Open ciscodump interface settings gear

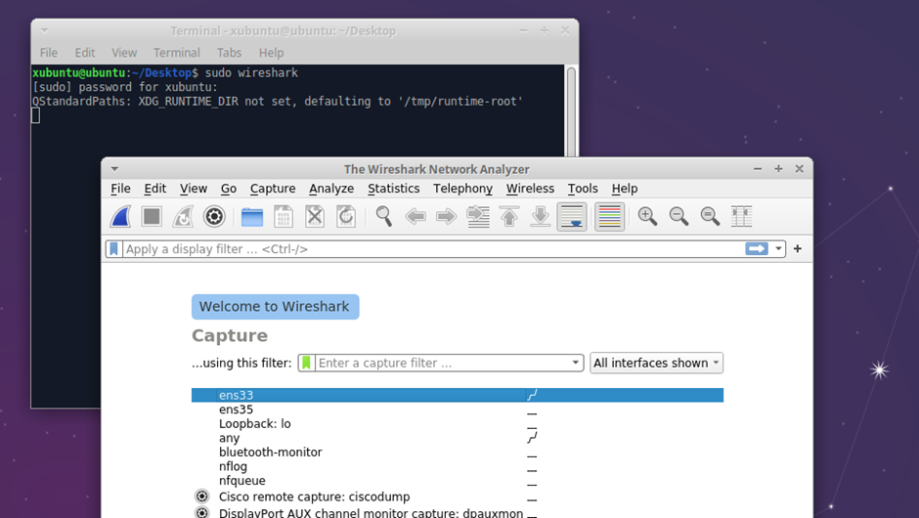(x=202, y=496)
